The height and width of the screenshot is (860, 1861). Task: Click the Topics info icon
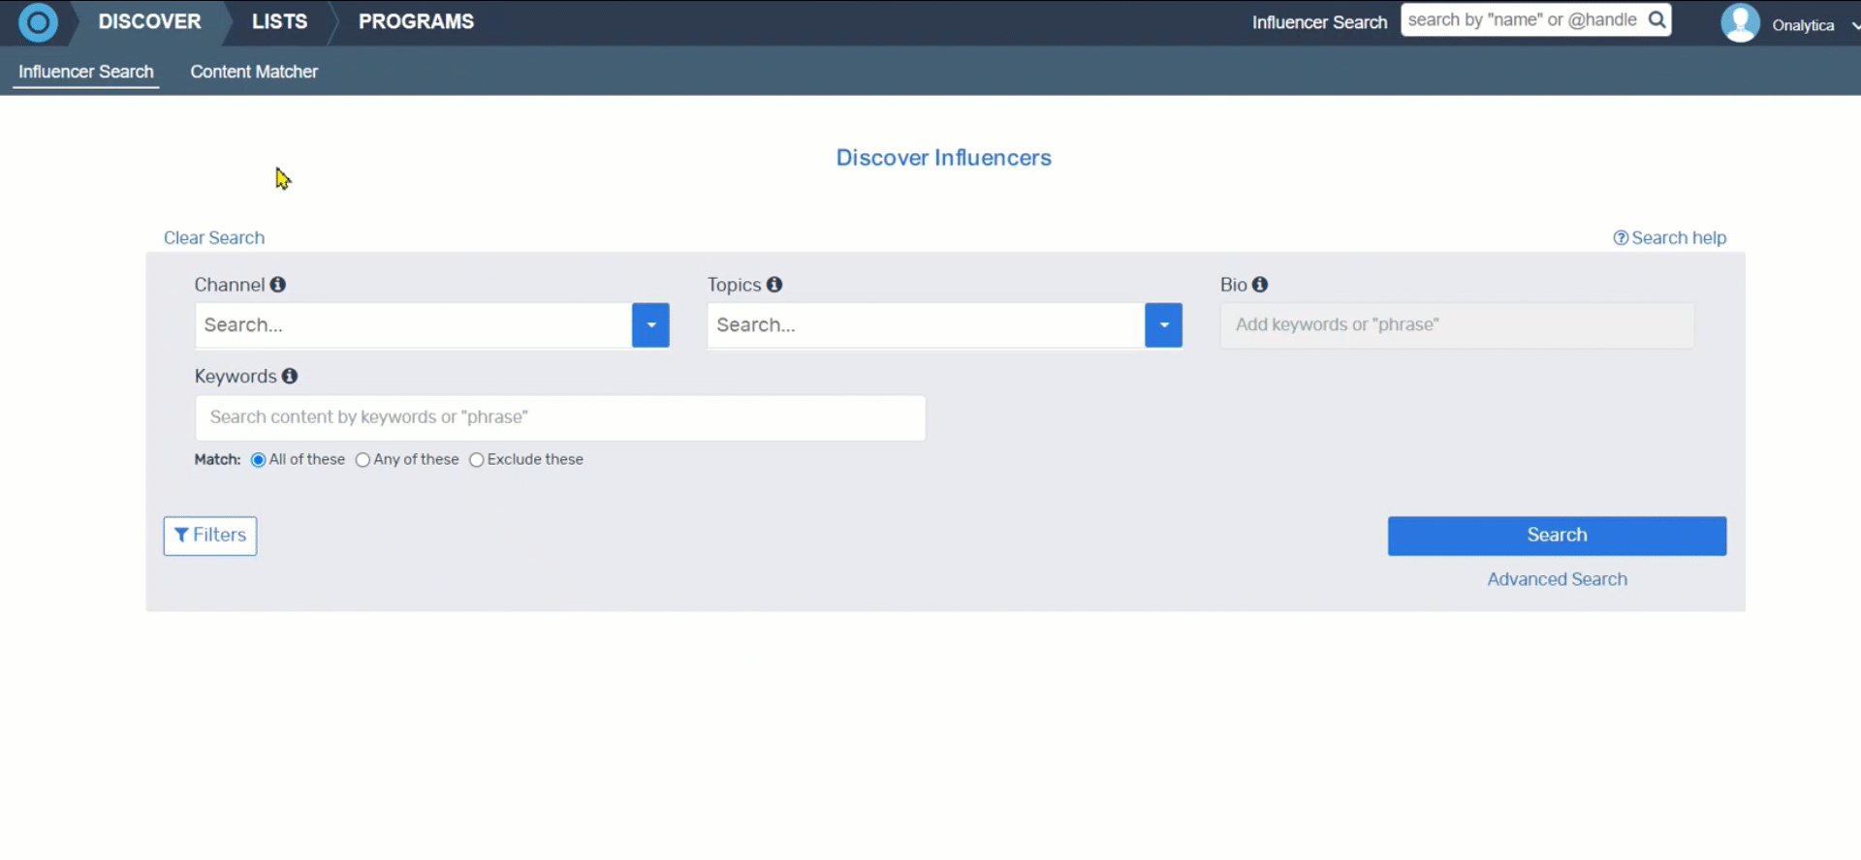click(774, 285)
